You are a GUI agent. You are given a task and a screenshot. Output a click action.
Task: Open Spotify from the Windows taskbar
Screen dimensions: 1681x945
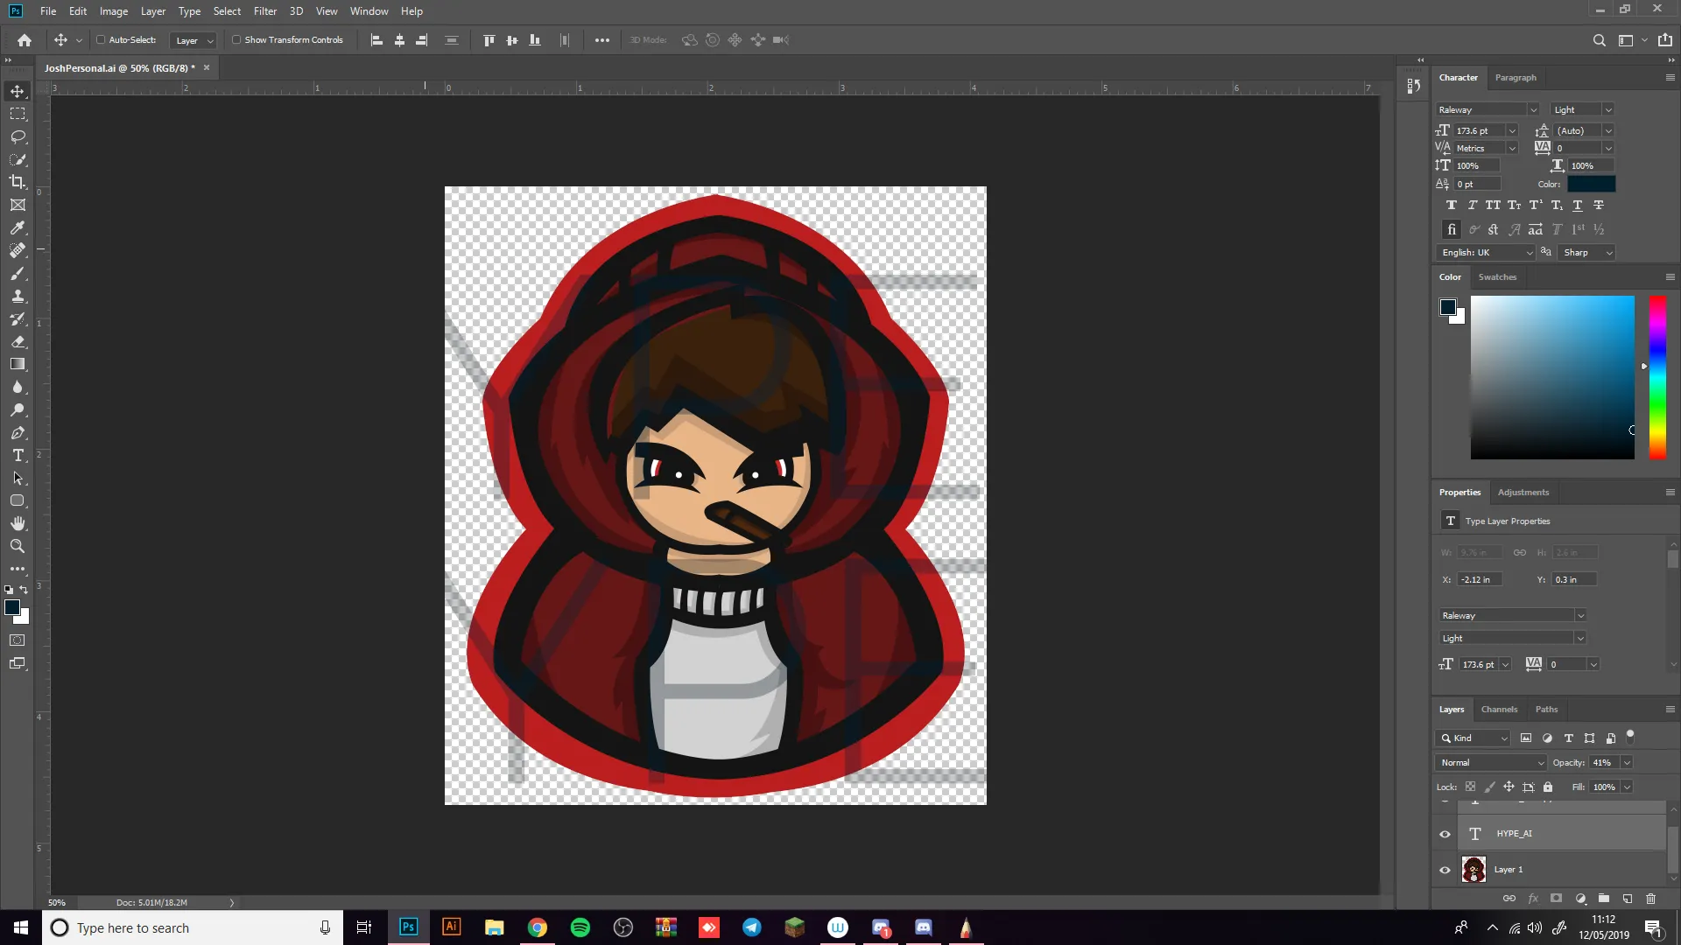[x=580, y=927]
